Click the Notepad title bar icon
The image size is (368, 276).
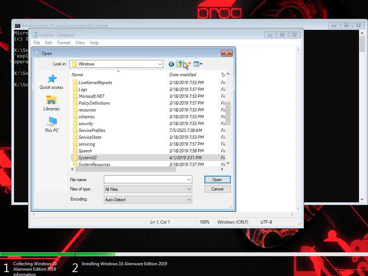(35, 35)
